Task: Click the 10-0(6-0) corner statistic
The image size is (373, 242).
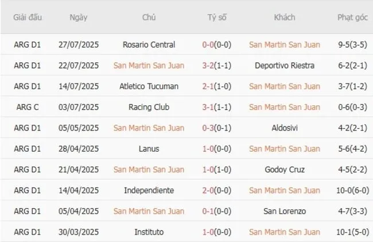Action: pos(352,191)
